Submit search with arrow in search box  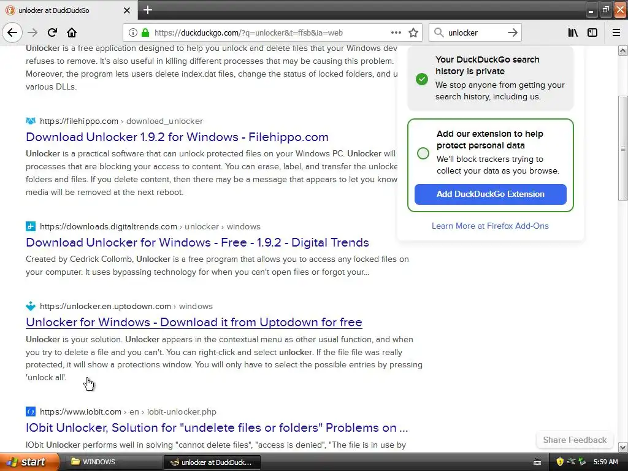[x=512, y=33]
